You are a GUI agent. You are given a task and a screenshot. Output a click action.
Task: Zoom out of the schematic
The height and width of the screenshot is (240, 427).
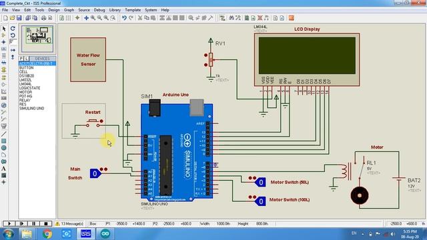coord(99,18)
